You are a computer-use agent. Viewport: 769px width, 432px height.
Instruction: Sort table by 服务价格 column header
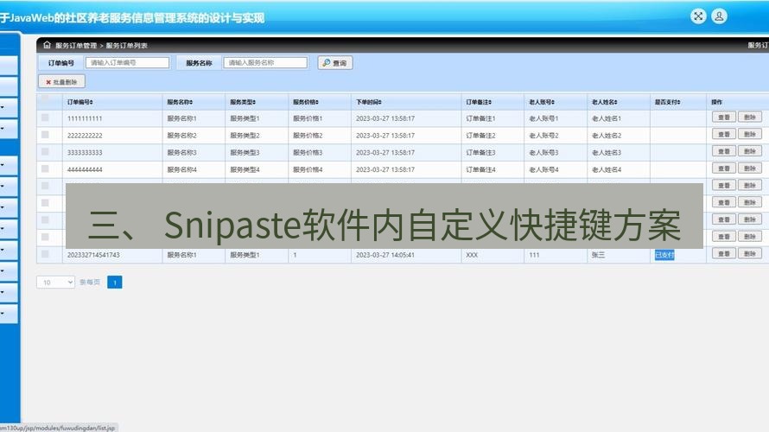pyautogui.click(x=306, y=102)
